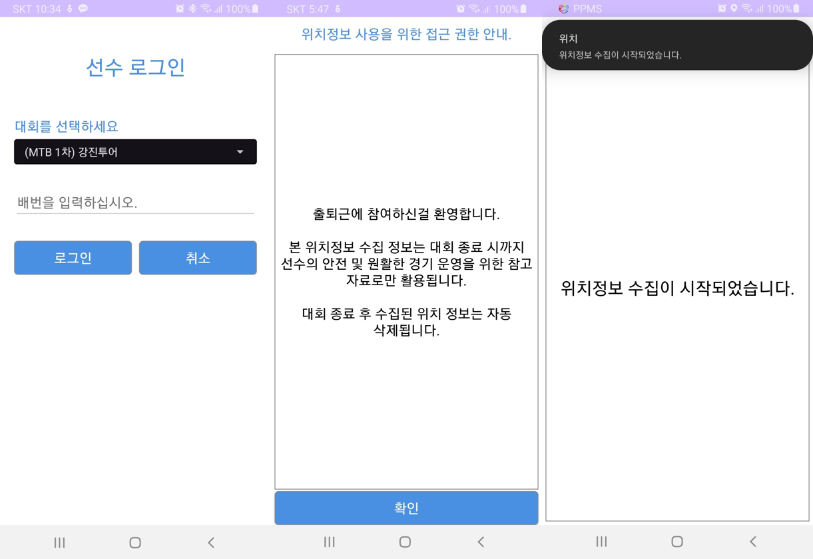
Task: Click SKT 5:47 clock text
Action: click(308, 9)
